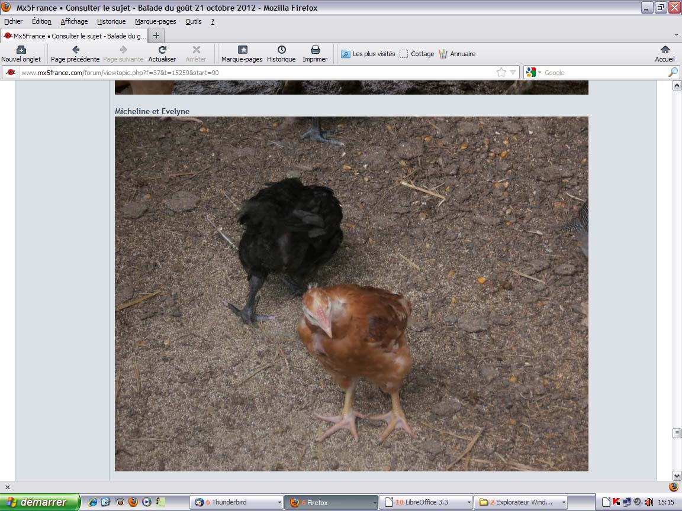The image size is (682, 511).
Task: Click Firefox icon in add-on bar
Action: click(x=674, y=487)
